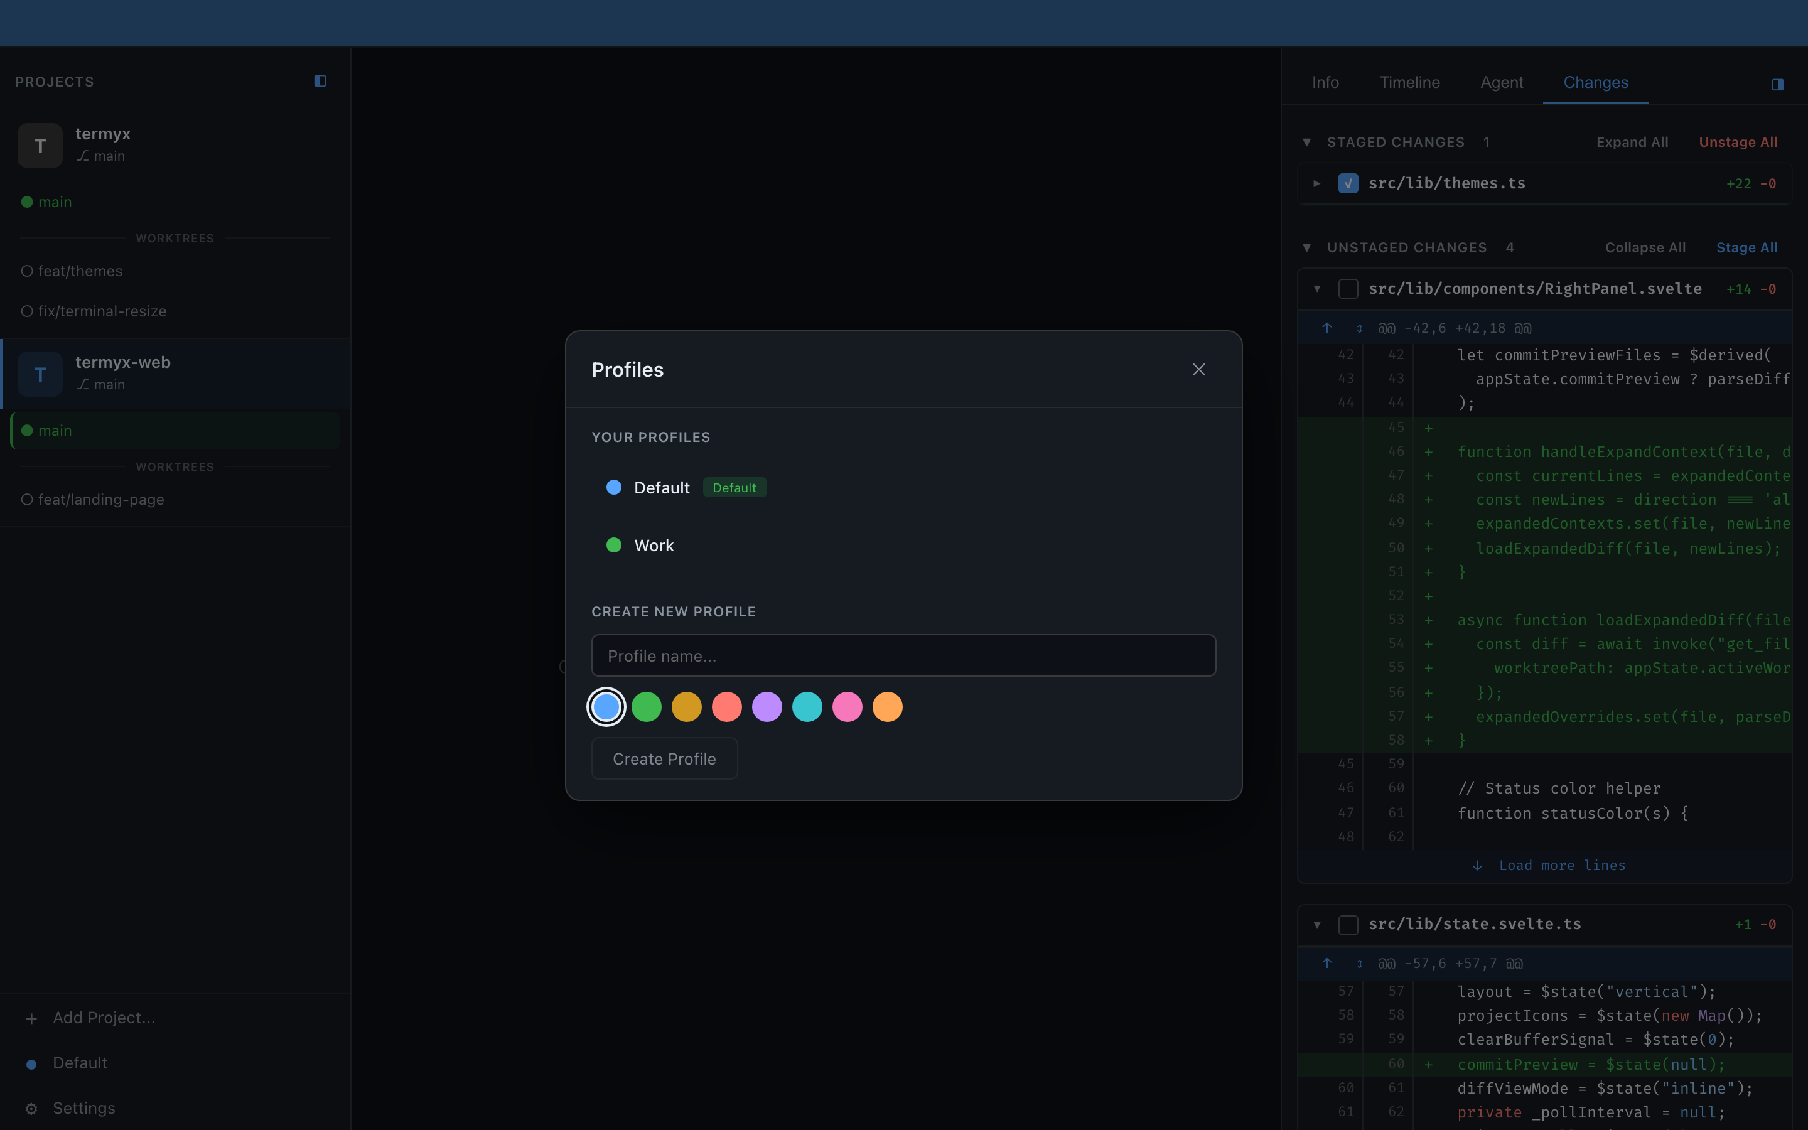This screenshot has width=1808, height=1130.
Task: Click Expand All in Staged Changes
Action: (x=1632, y=142)
